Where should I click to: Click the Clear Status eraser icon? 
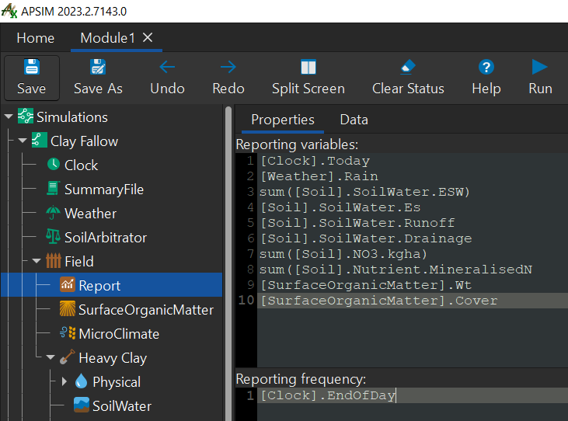[408, 67]
